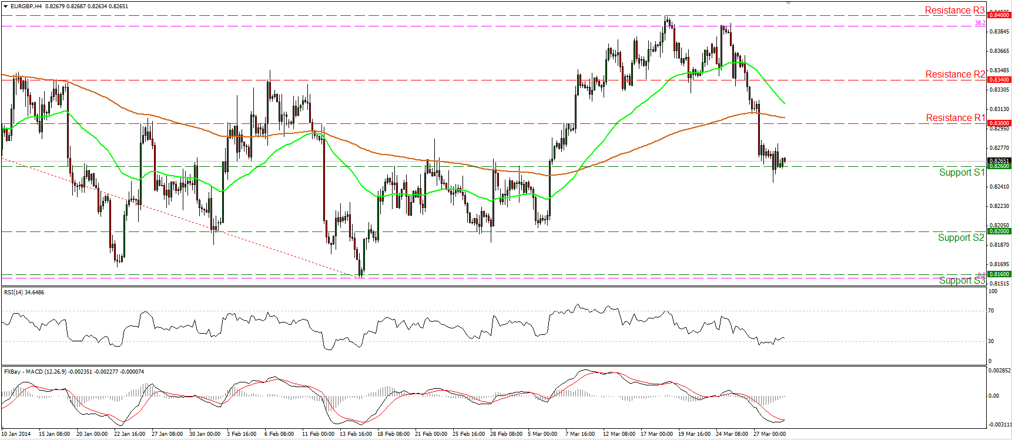
Task: Click the triangle icon beside EURGBP,H4 title
Action: [x=6, y=6]
